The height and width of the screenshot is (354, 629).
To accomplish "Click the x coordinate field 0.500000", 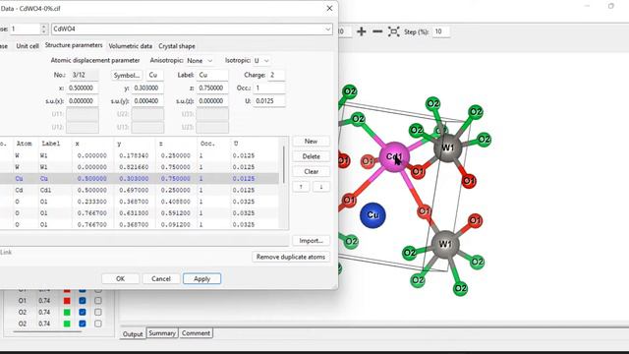I will (83, 88).
